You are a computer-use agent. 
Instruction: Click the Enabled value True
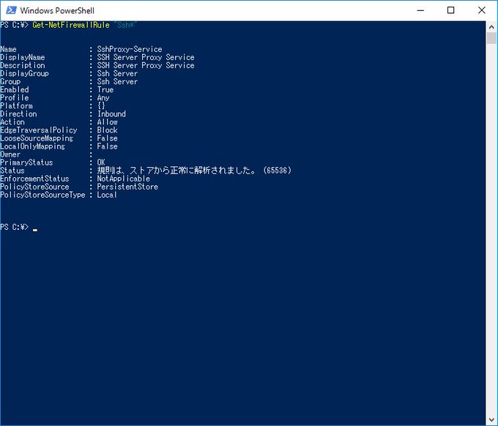(x=105, y=89)
